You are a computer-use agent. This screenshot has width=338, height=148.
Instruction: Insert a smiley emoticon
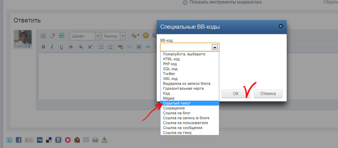146,35
